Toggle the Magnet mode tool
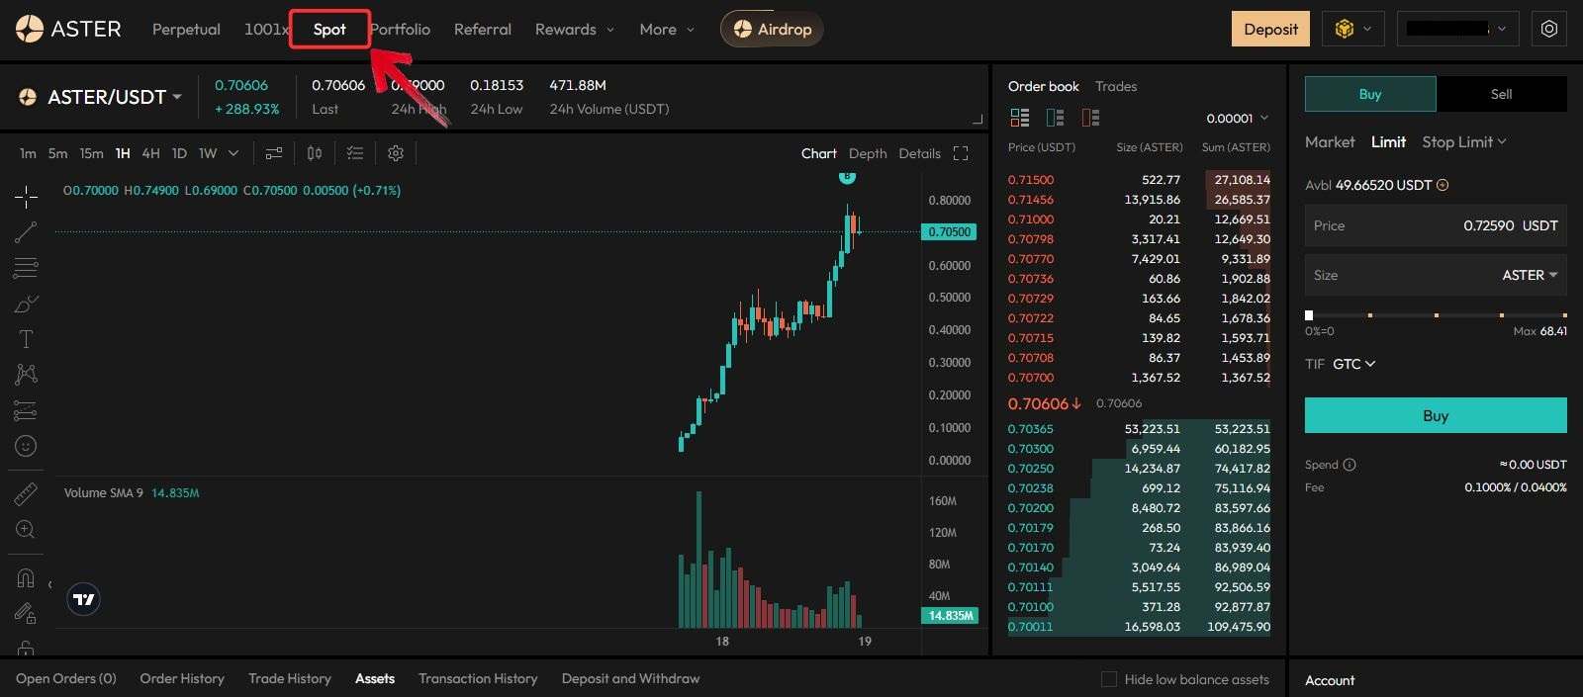The height and width of the screenshot is (697, 1583). tap(26, 578)
